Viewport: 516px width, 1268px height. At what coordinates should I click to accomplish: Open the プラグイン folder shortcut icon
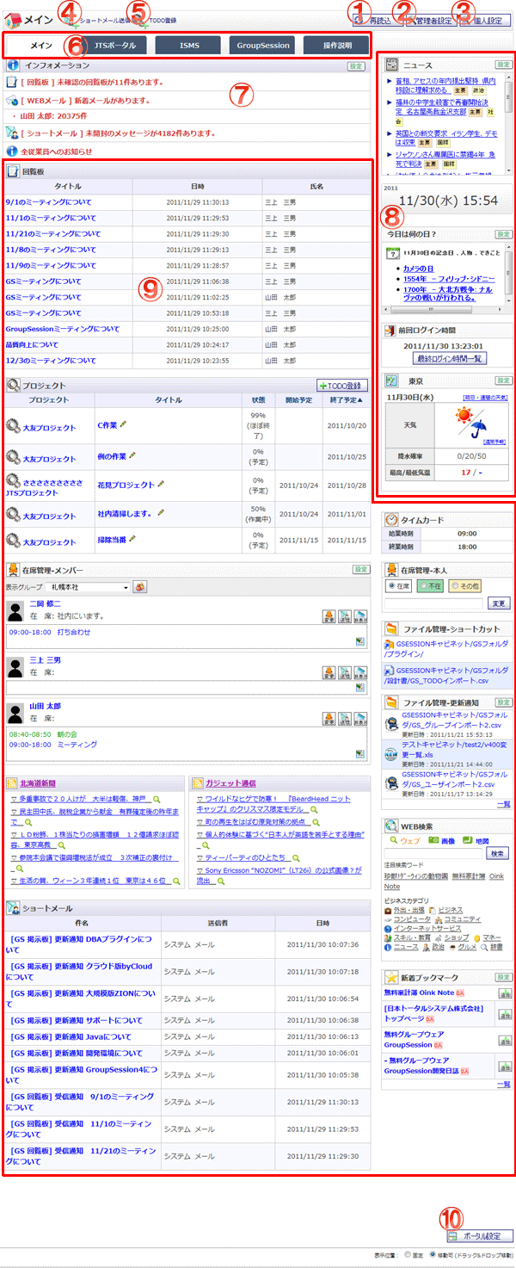[390, 644]
